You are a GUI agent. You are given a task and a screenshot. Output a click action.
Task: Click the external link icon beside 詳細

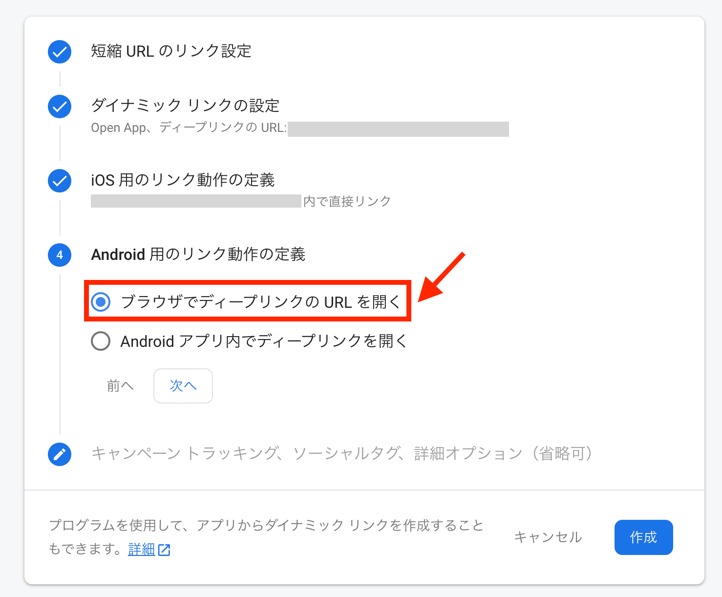coord(164,550)
